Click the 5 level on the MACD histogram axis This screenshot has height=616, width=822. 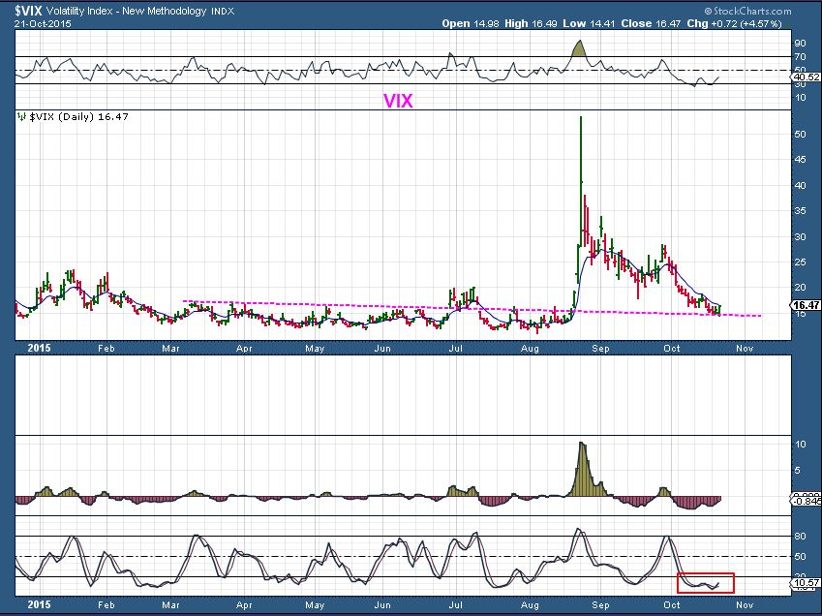(x=798, y=471)
